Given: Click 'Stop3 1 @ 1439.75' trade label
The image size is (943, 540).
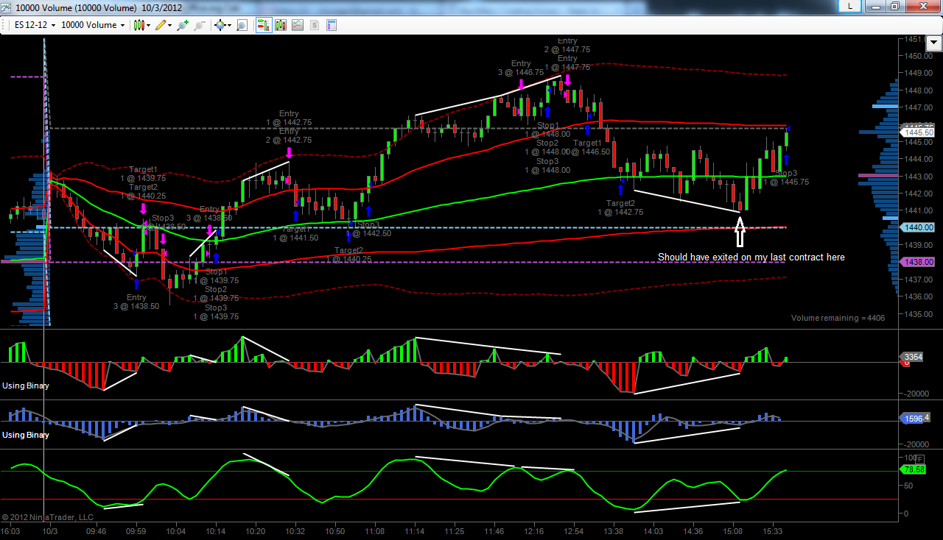Looking at the screenshot, I should coord(216,312).
